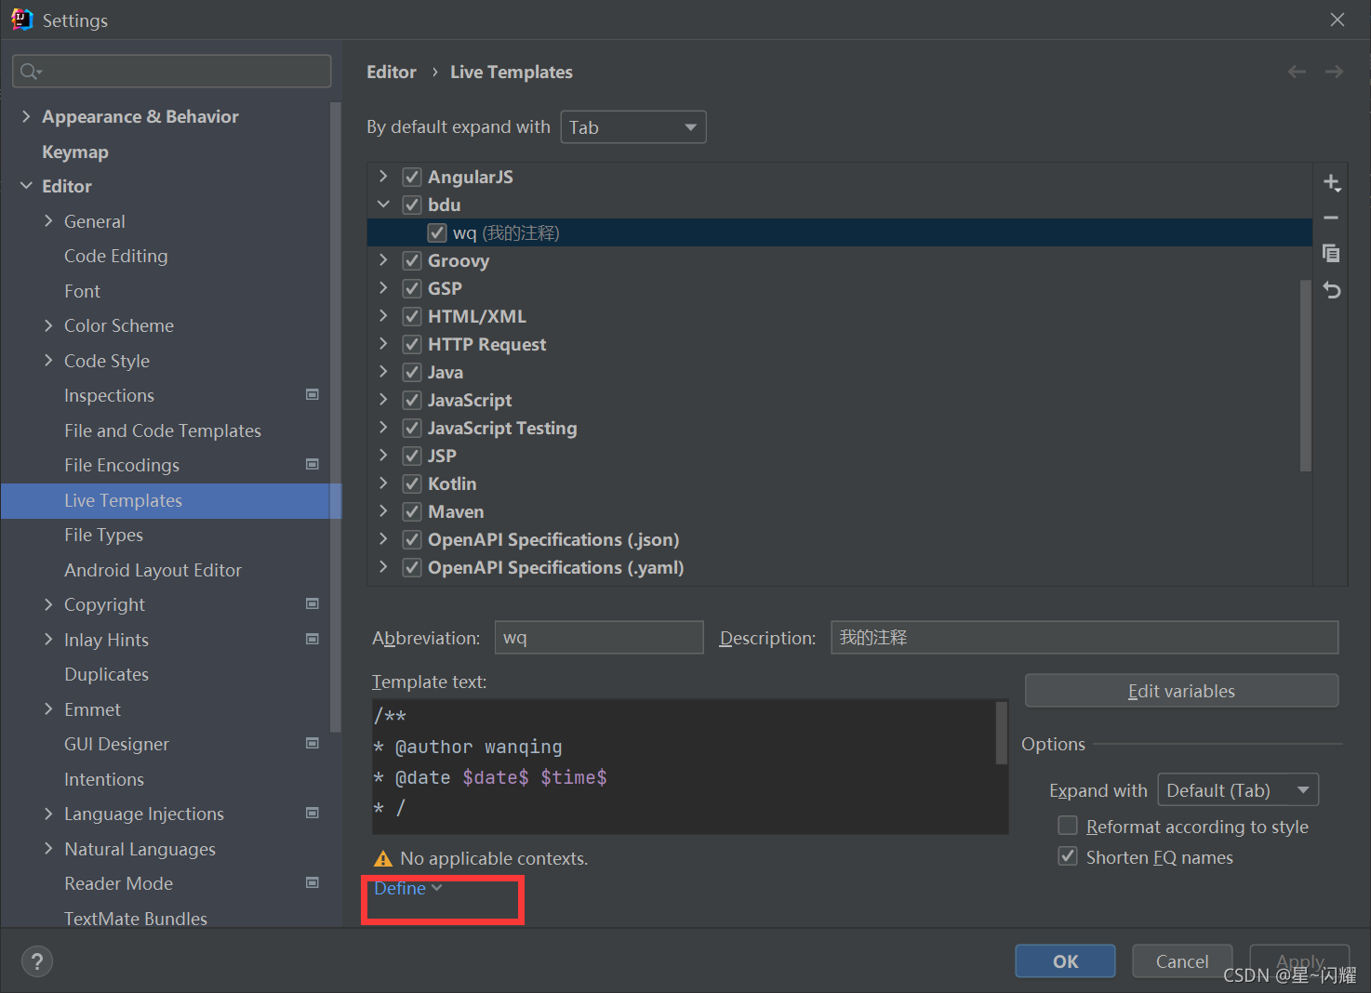Open Keymap settings page
This screenshot has width=1371, height=993.
pos(75,152)
